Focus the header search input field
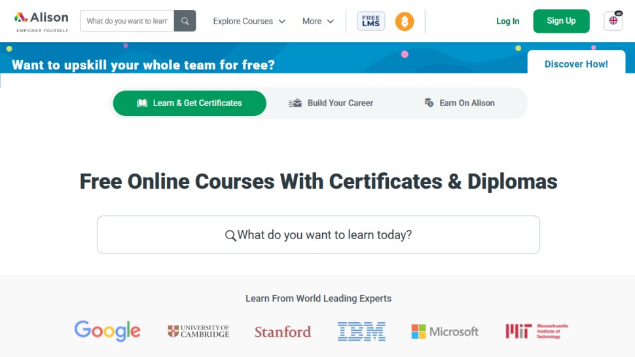635x357 pixels. [127, 21]
